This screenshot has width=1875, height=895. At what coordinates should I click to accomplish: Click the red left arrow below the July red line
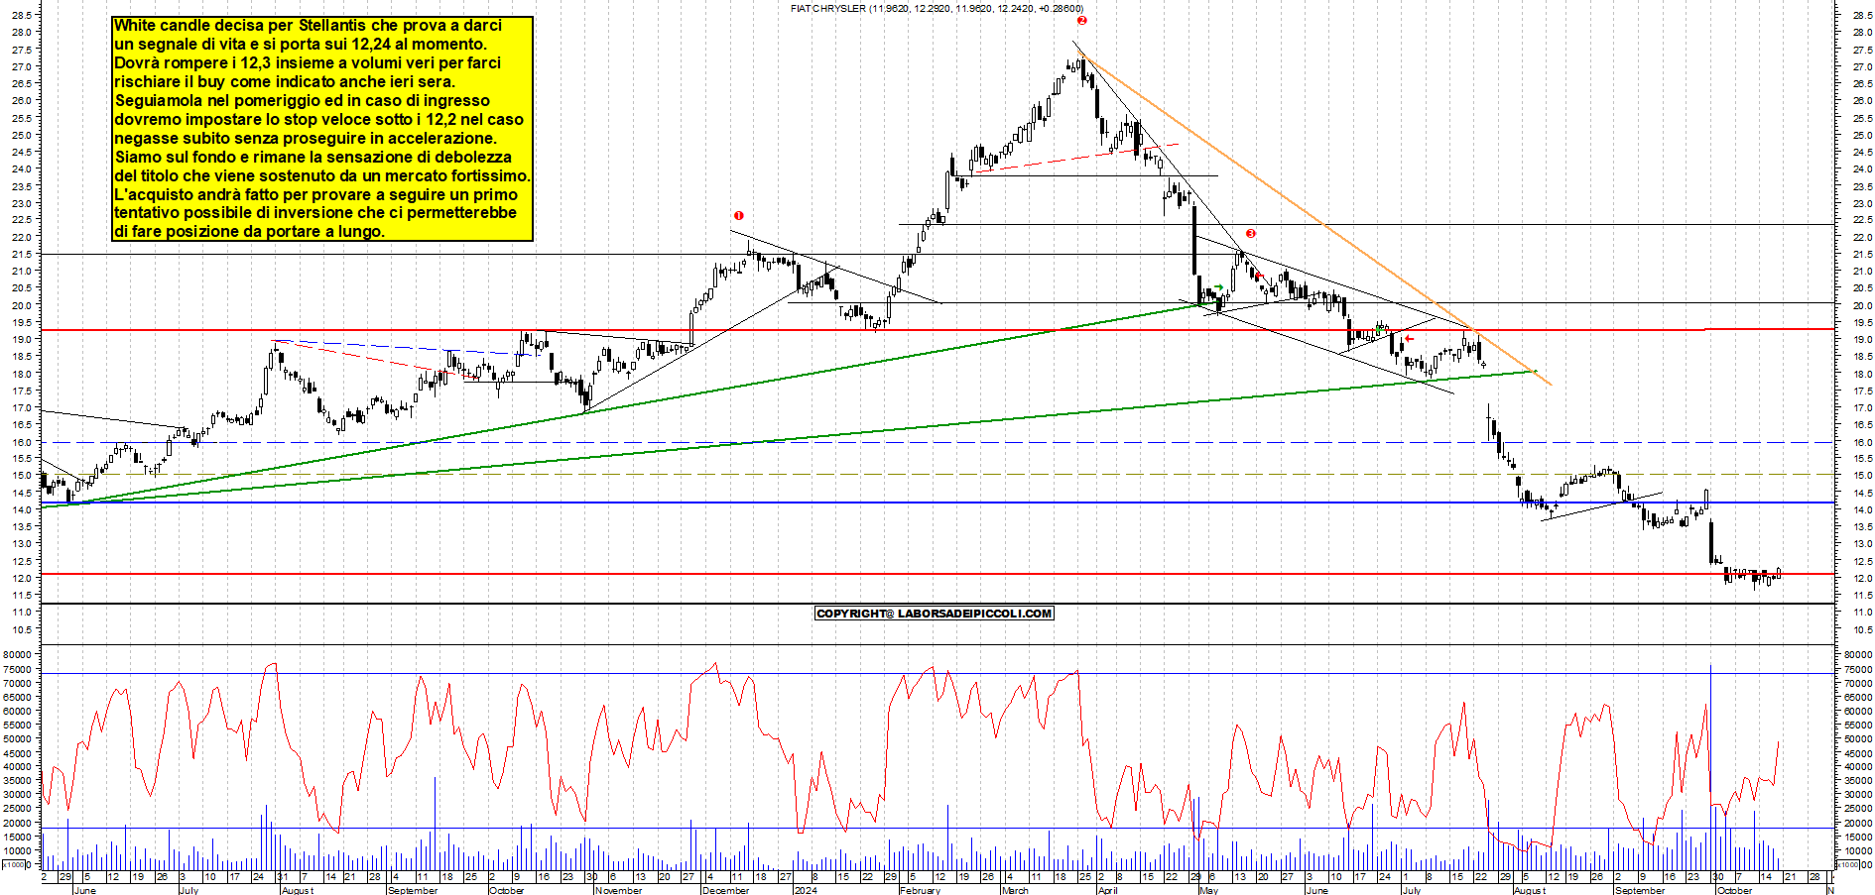coord(1409,339)
